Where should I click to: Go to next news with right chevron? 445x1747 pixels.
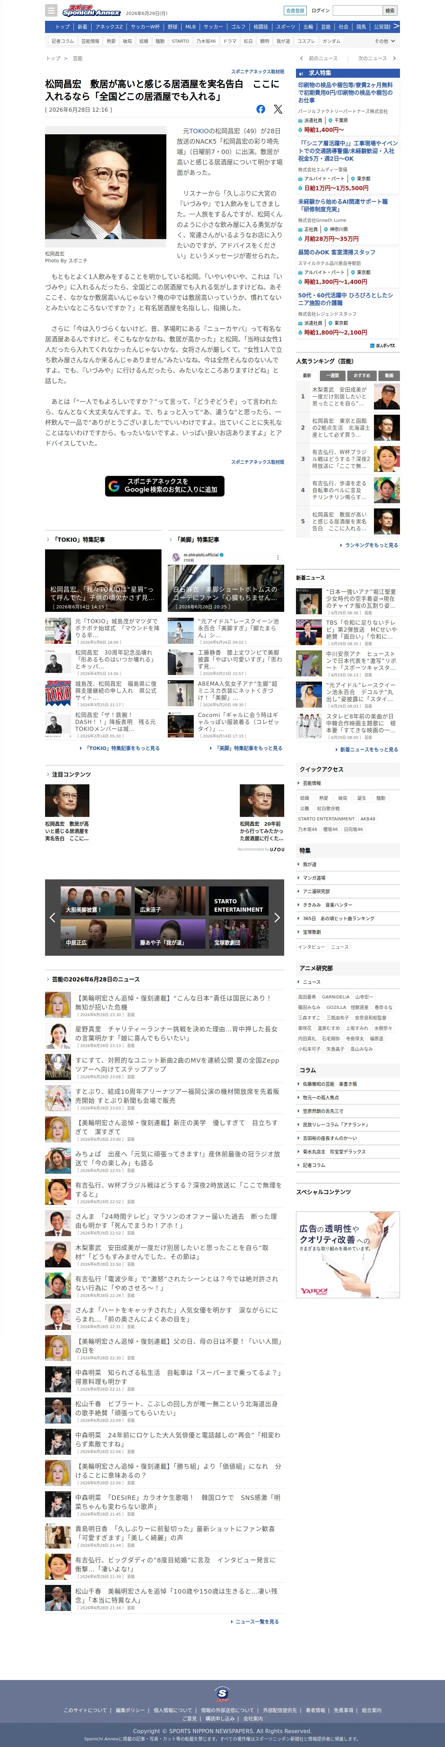pos(394,58)
